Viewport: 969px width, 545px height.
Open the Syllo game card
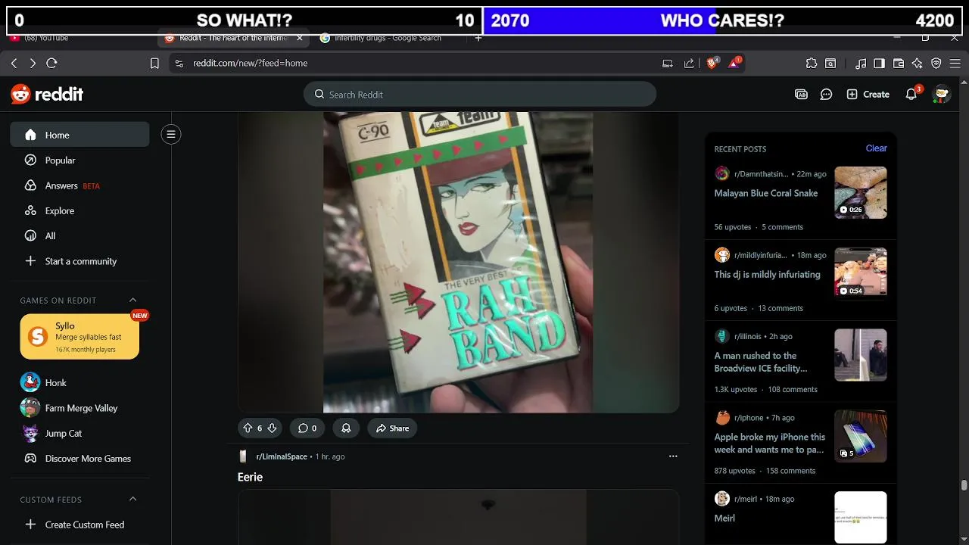click(x=79, y=337)
